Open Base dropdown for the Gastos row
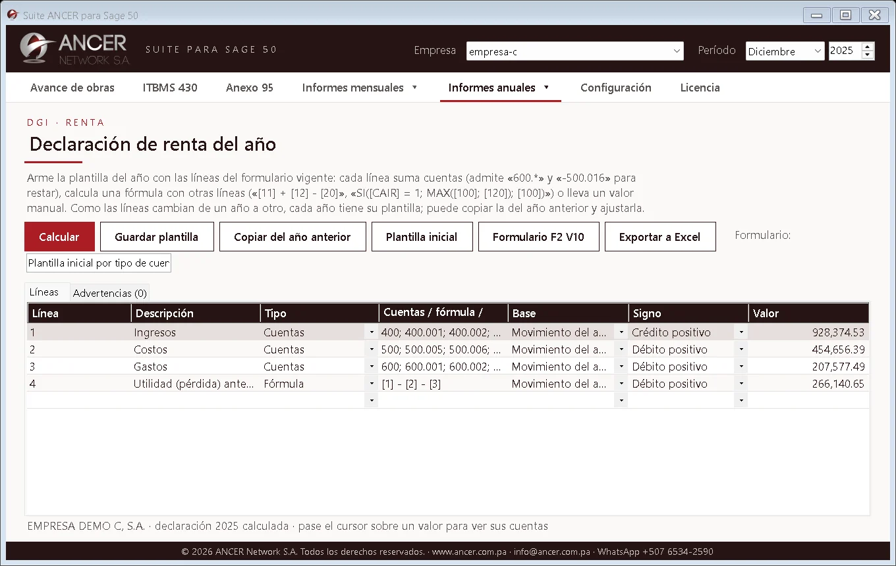The width and height of the screenshot is (896, 566). point(621,367)
